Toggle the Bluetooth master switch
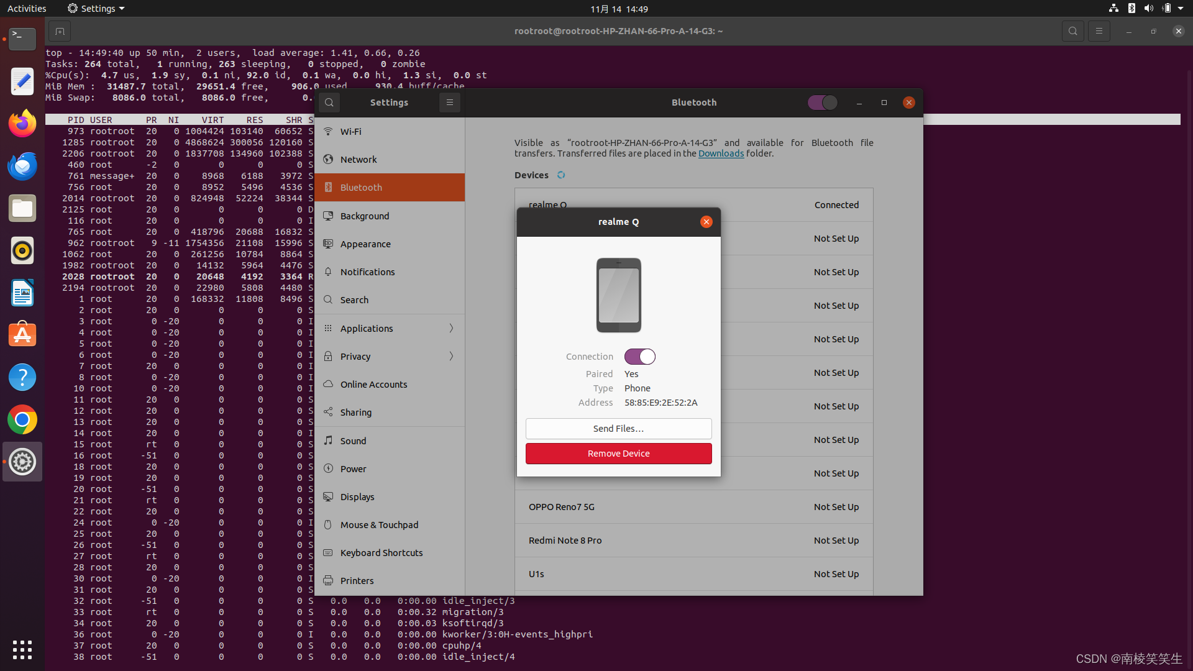1193x671 pixels. (822, 103)
